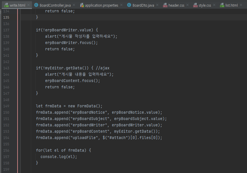
Task: Click line number 149 in the gutter
Action: point(6,106)
